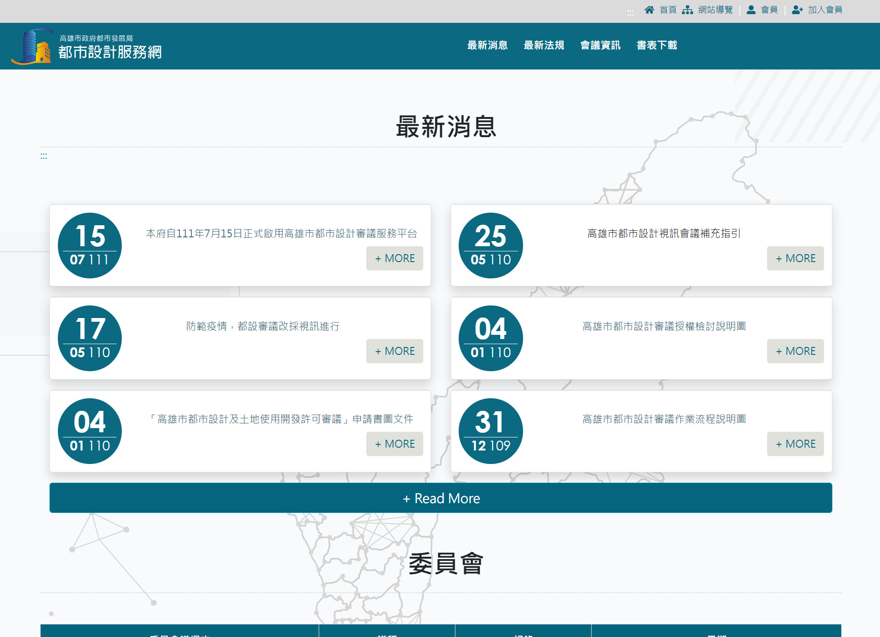
Task: Click the 04 01 110 badge for 授權檢討說明圖
Action: click(x=490, y=338)
